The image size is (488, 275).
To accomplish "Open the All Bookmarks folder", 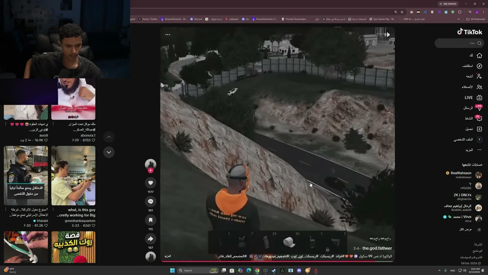I will coord(476,19).
